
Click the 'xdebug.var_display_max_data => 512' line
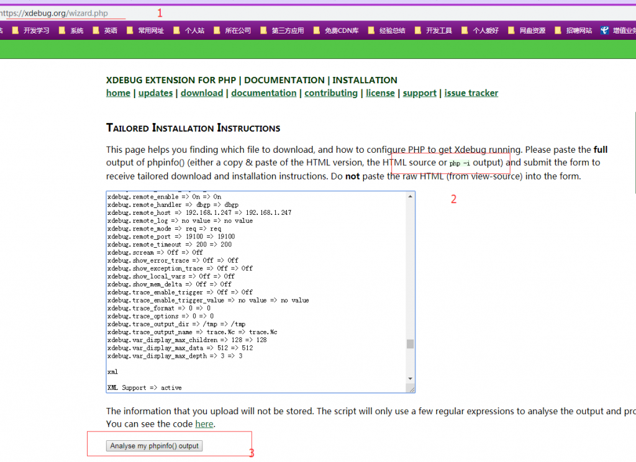point(180,348)
